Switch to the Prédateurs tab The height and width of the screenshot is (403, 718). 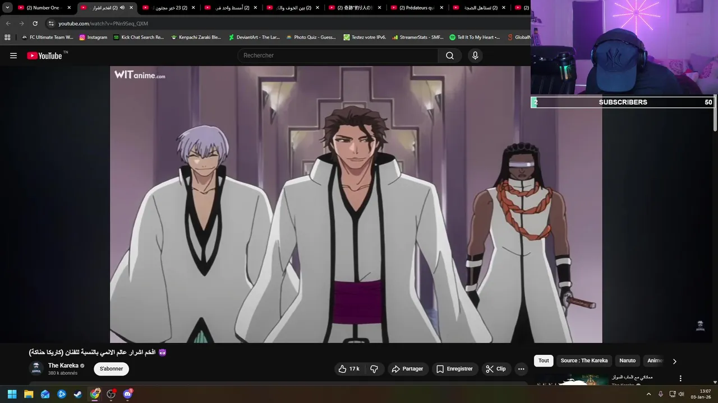click(417, 8)
